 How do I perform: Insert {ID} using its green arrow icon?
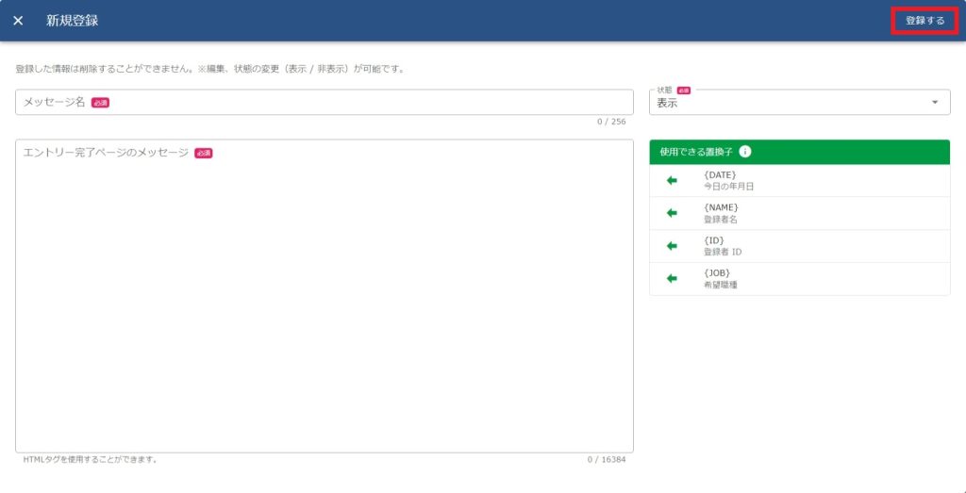click(x=672, y=246)
